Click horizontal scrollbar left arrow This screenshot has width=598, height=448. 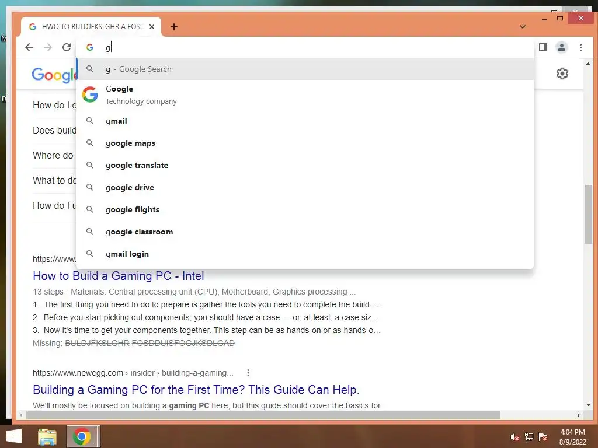point(21,415)
